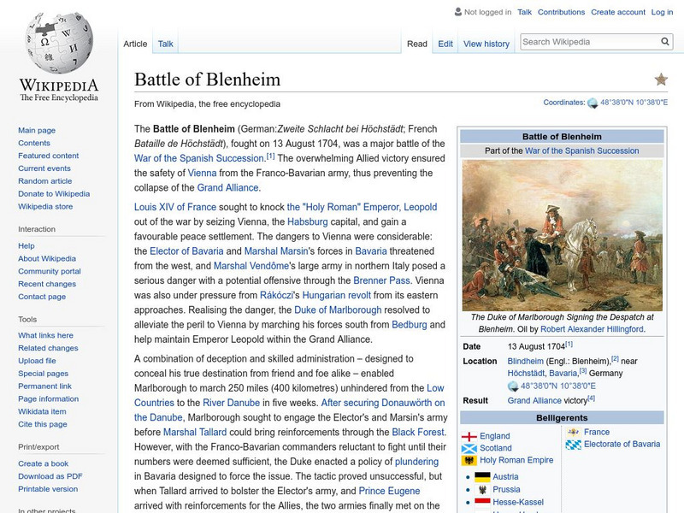Click the Electorate of Bavaria flag icon

(x=573, y=445)
